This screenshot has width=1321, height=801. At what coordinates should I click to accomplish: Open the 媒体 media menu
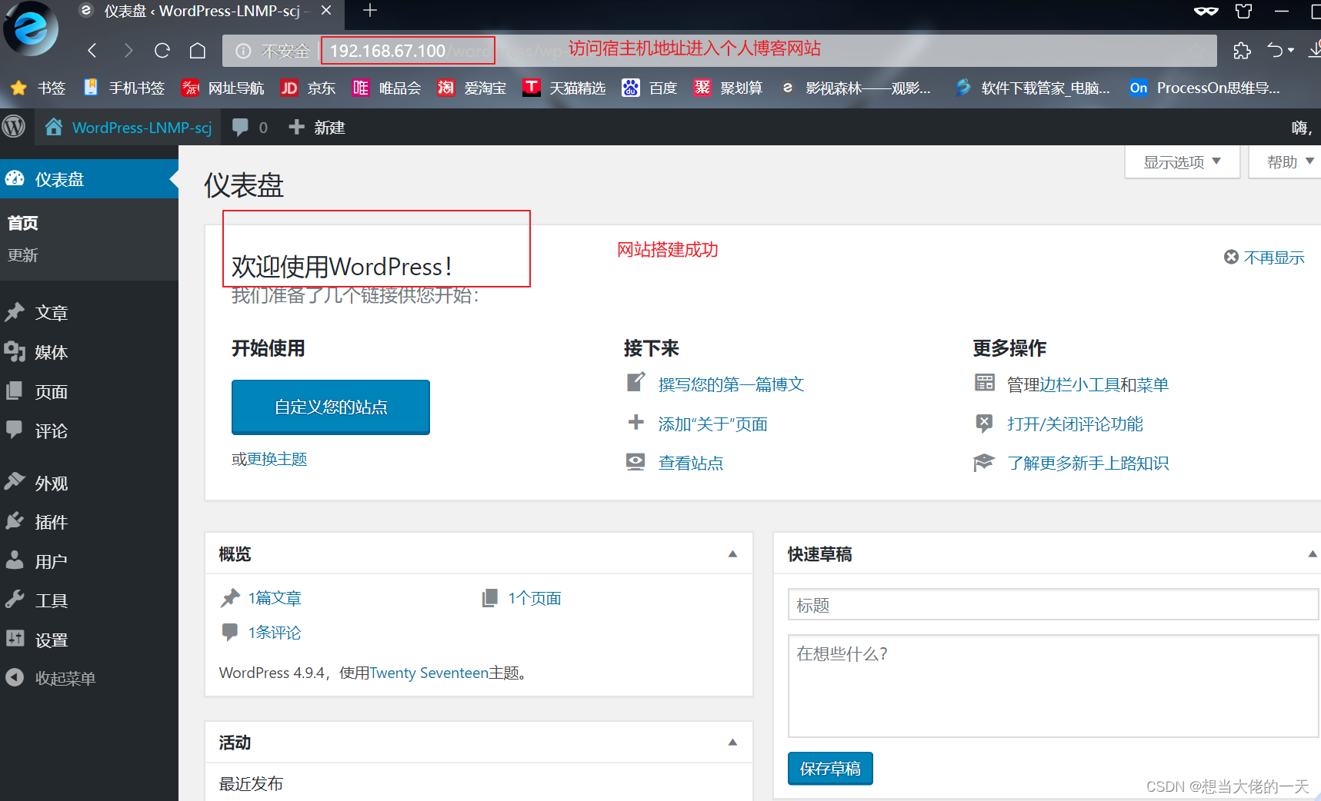[89, 352]
